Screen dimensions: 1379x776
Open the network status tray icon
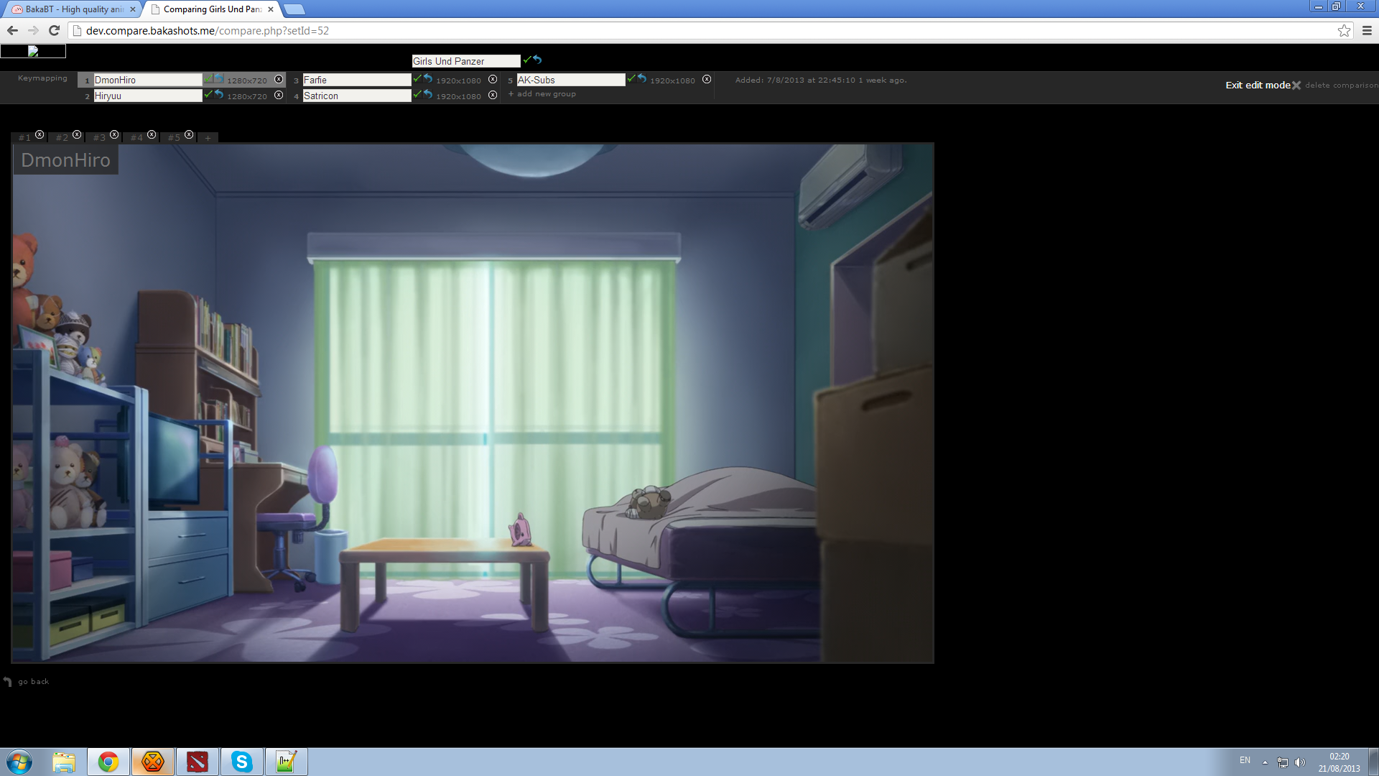[x=1283, y=762]
